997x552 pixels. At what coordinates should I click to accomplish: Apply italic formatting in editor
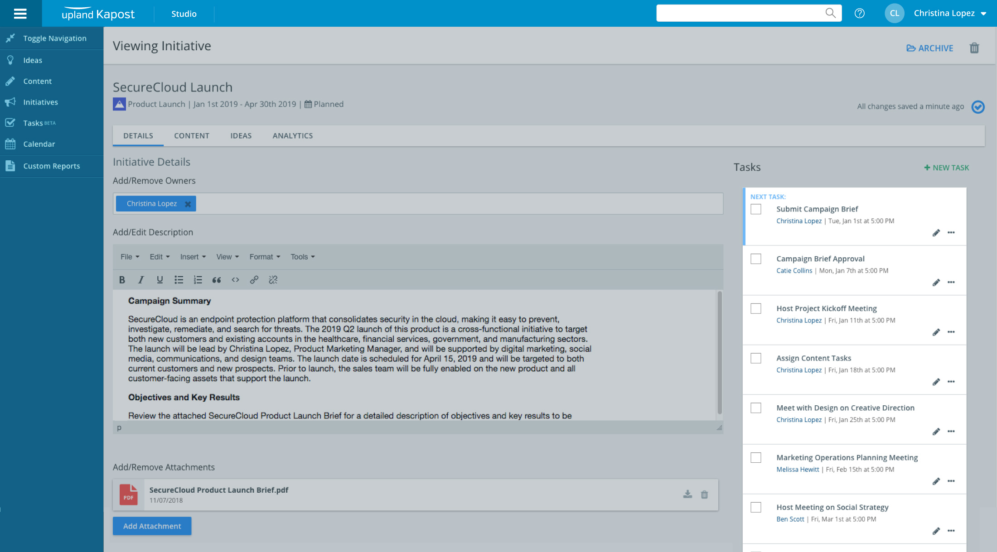tap(141, 280)
